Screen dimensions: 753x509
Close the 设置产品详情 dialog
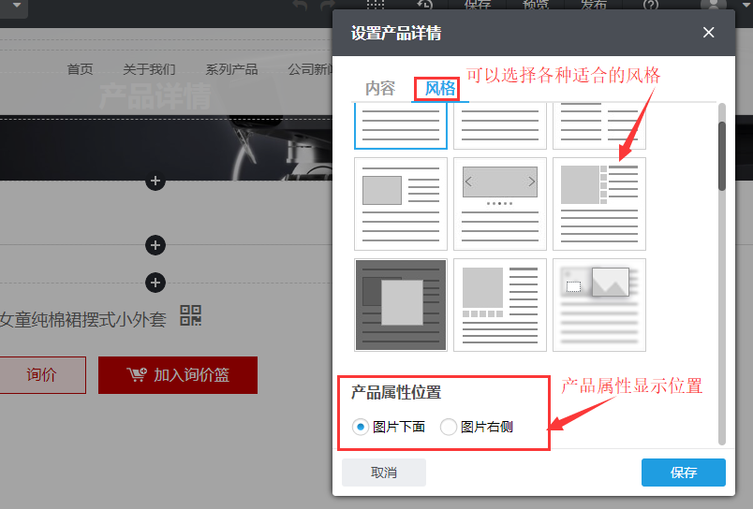pyautogui.click(x=708, y=33)
